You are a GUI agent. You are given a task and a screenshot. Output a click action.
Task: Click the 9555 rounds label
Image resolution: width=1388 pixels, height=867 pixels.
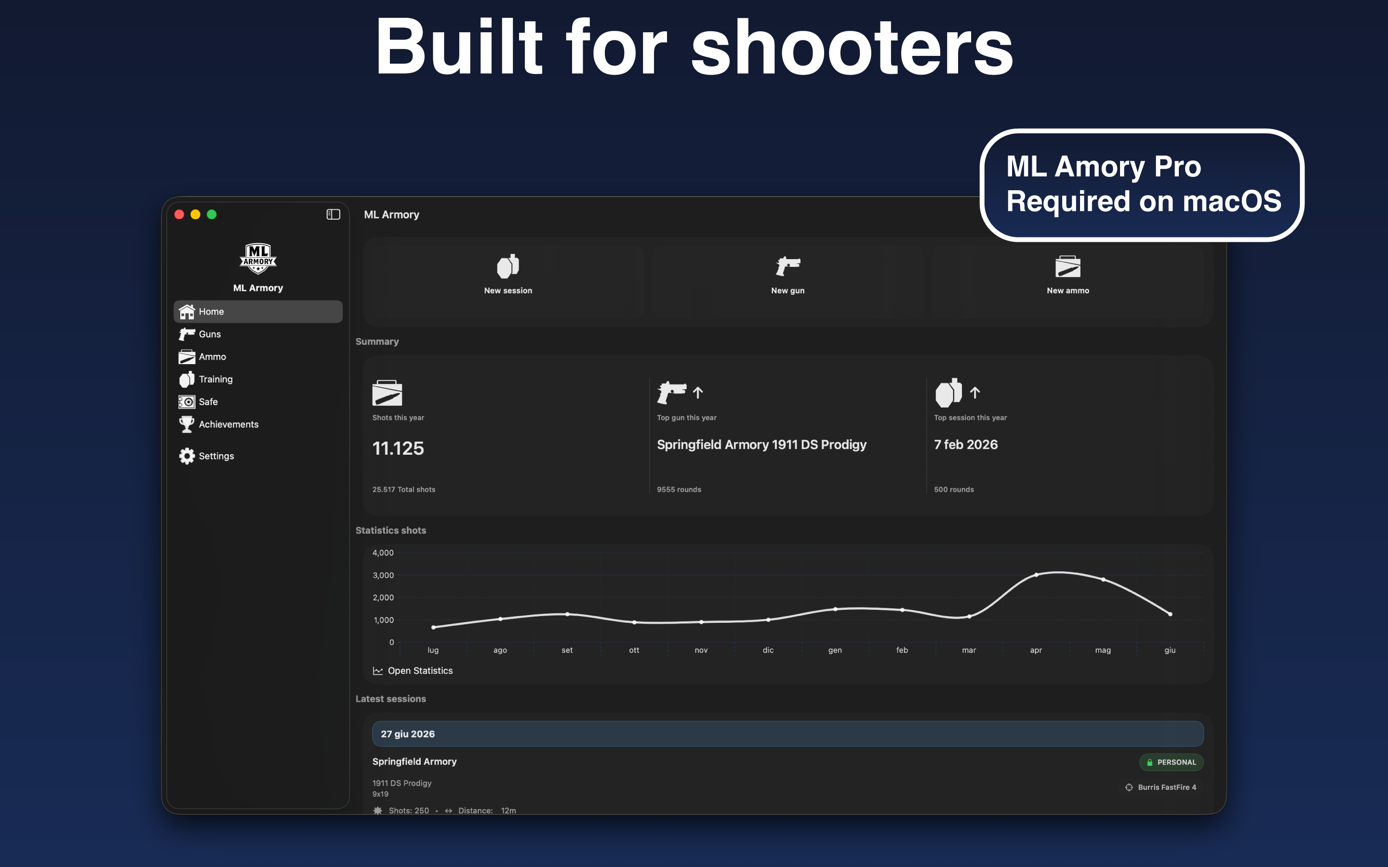coord(679,490)
